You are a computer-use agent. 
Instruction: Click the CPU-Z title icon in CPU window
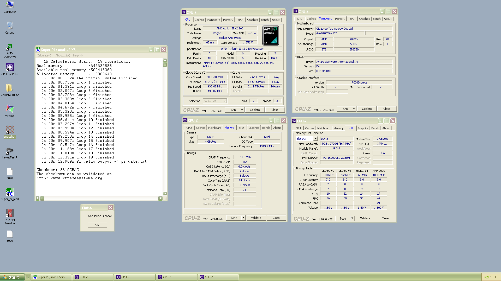coord(184,12)
